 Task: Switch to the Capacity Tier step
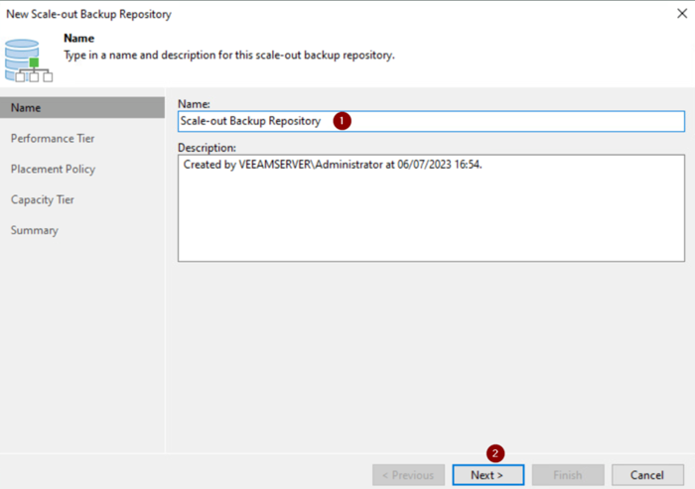point(43,199)
